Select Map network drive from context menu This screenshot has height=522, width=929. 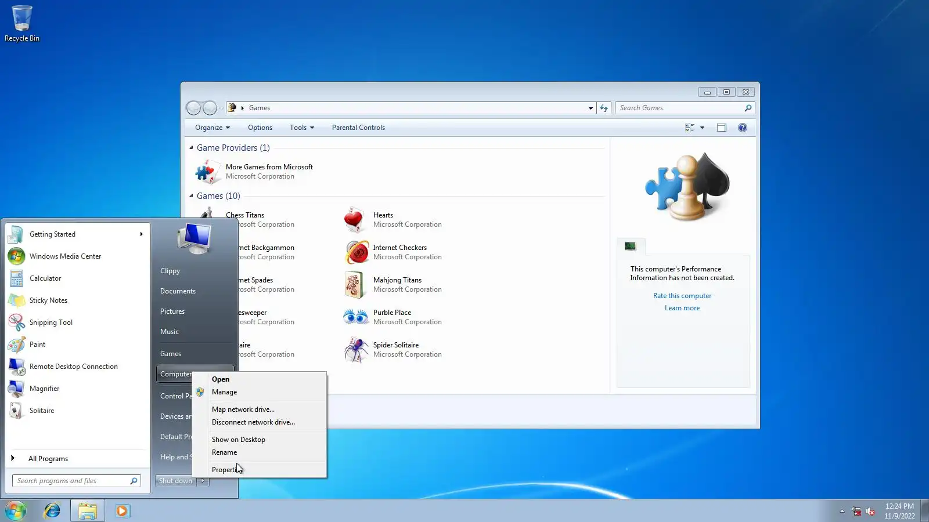pyautogui.click(x=259, y=409)
